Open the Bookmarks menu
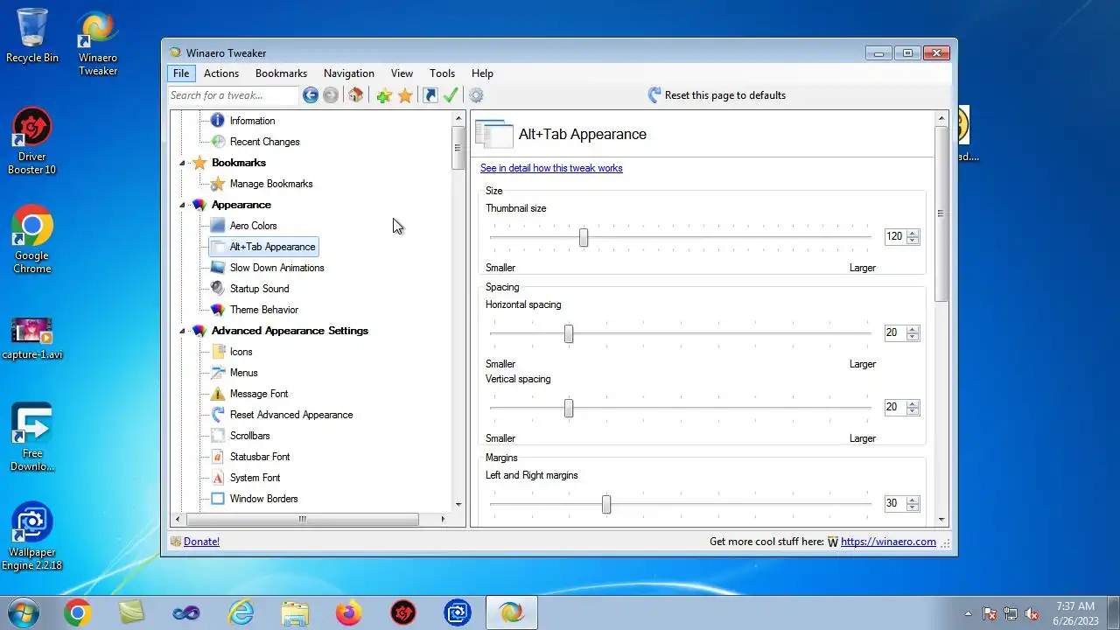Viewport: 1120px width, 630px height. pyautogui.click(x=281, y=73)
